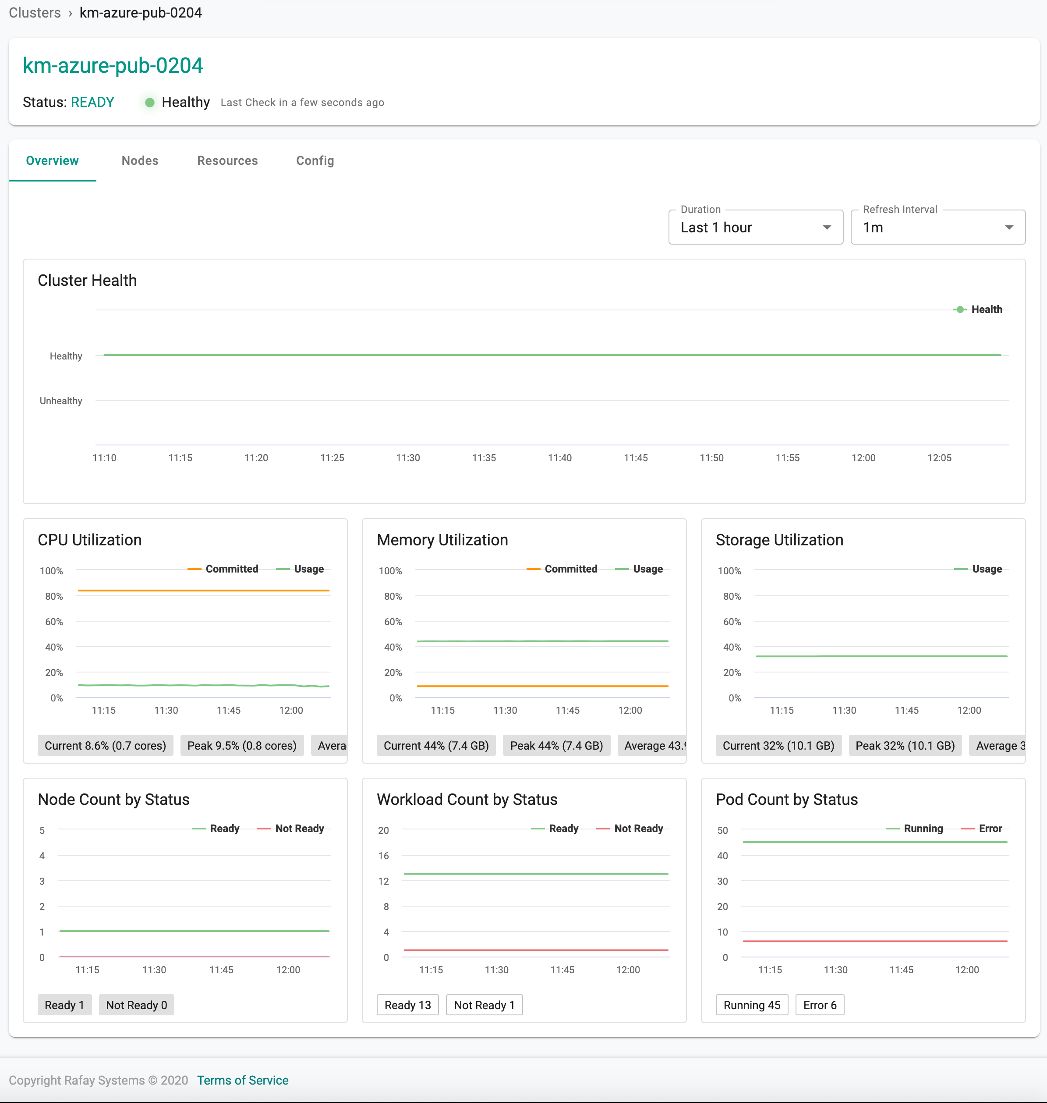Click the Cluster Health green line
The width and height of the screenshot is (1047, 1103).
[552, 355]
